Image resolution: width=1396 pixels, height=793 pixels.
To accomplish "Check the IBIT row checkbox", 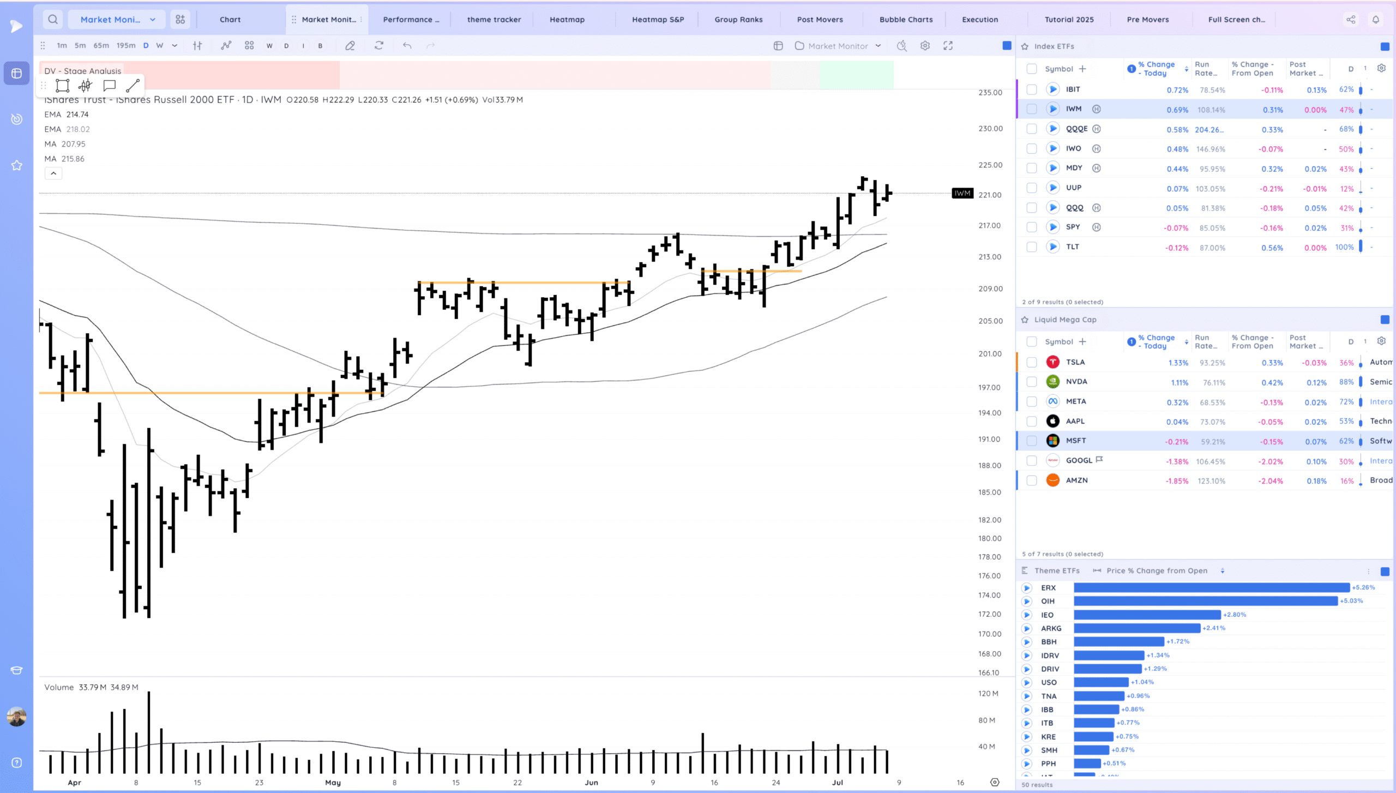I will (x=1031, y=89).
